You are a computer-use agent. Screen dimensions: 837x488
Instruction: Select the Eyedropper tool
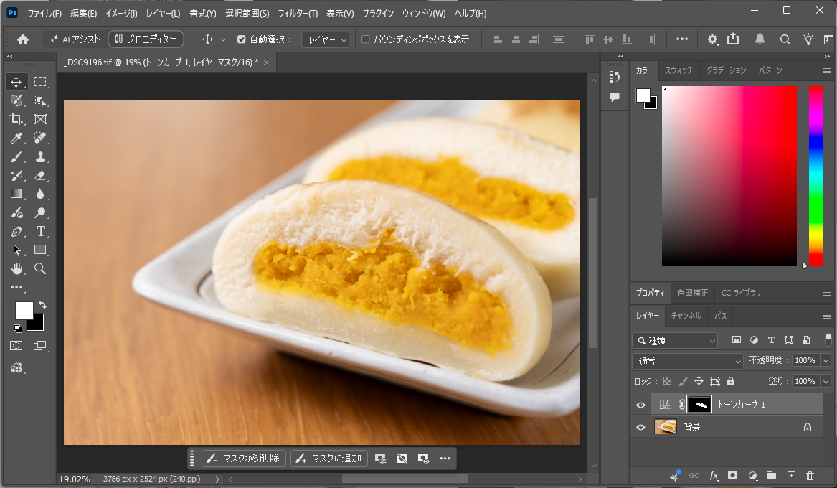point(16,138)
